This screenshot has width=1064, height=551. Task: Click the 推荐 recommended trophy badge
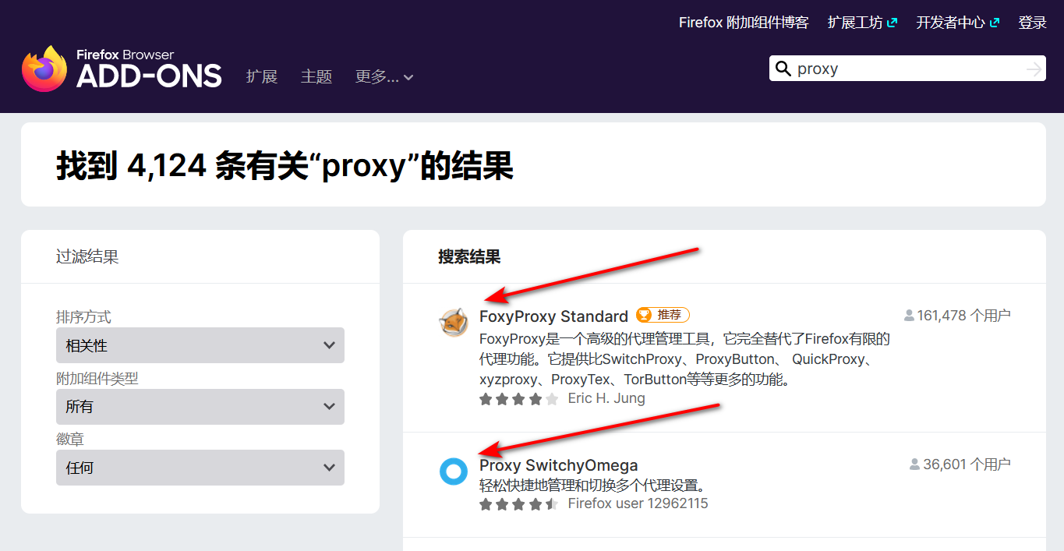tap(663, 315)
